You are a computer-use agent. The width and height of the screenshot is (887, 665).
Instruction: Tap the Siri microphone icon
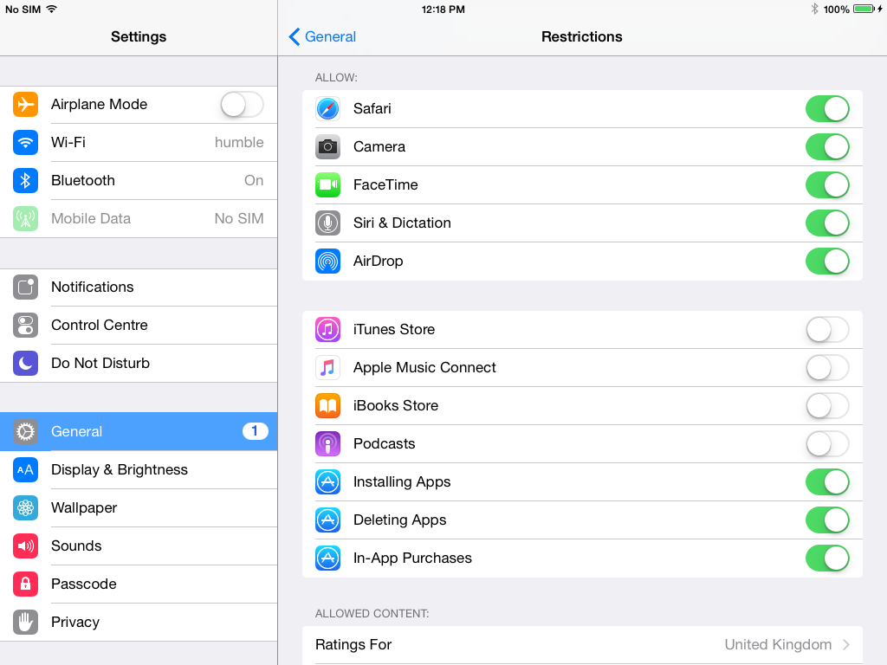[x=327, y=223]
